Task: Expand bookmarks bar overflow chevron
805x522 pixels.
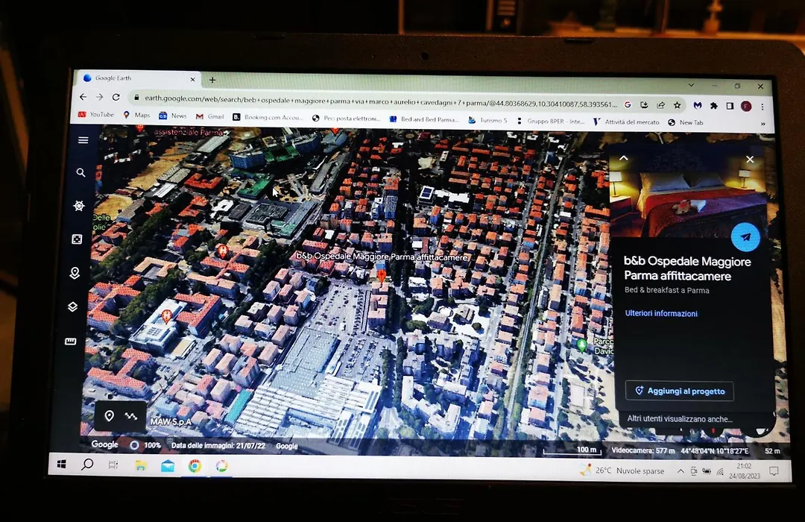Action: 763,124
